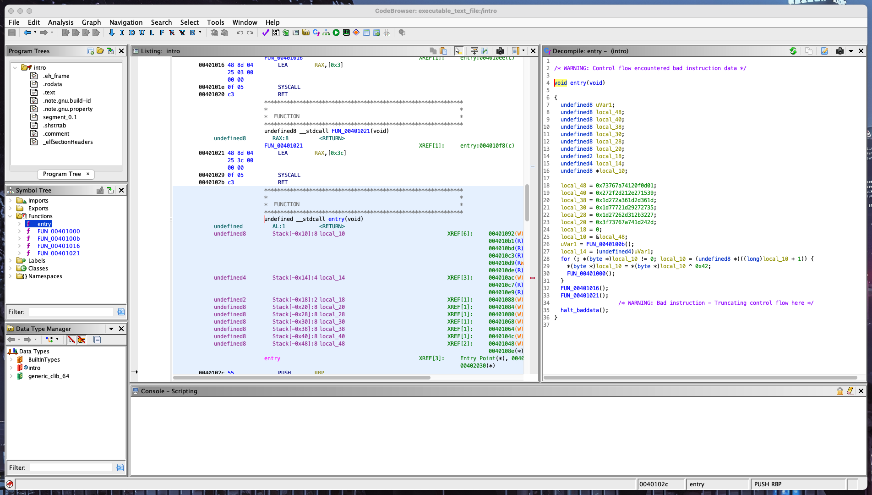The height and width of the screenshot is (495, 872).
Task: Click the Undo arrow in the toolbar
Action: tap(240, 33)
